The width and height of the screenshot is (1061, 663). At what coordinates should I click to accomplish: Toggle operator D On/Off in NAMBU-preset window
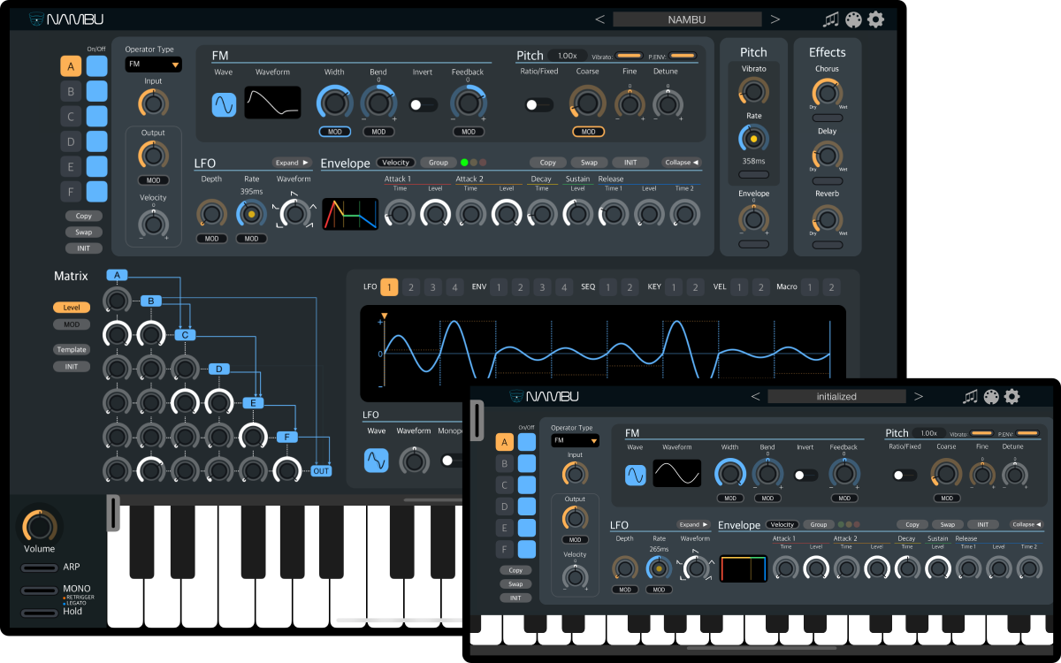click(x=97, y=141)
